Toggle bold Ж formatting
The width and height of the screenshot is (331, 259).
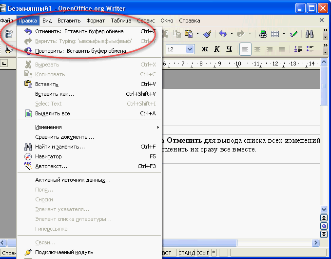coord(205,49)
